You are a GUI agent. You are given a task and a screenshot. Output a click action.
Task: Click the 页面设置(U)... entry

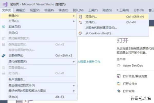(38, 68)
